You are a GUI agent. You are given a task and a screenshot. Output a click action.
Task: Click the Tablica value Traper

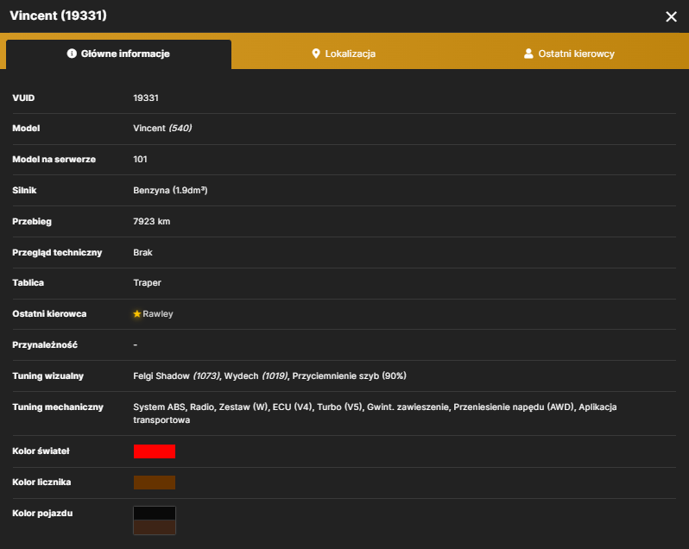pos(147,283)
